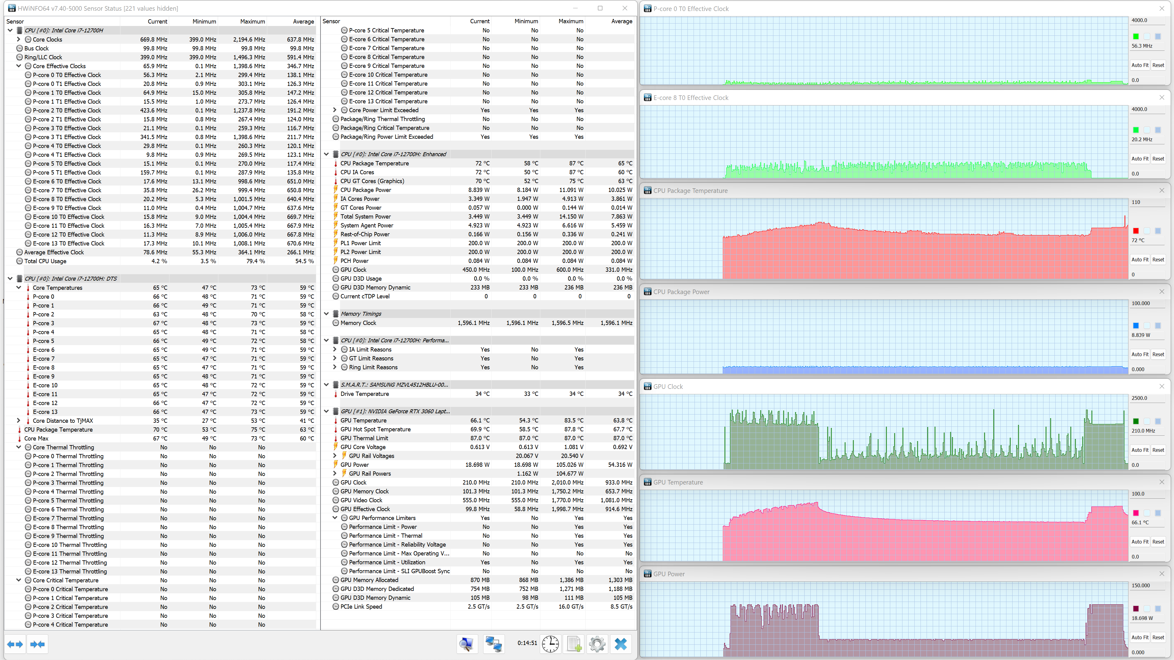This screenshot has width=1174, height=660.
Task: Close the GPU Power graph window
Action: click(1162, 573)
